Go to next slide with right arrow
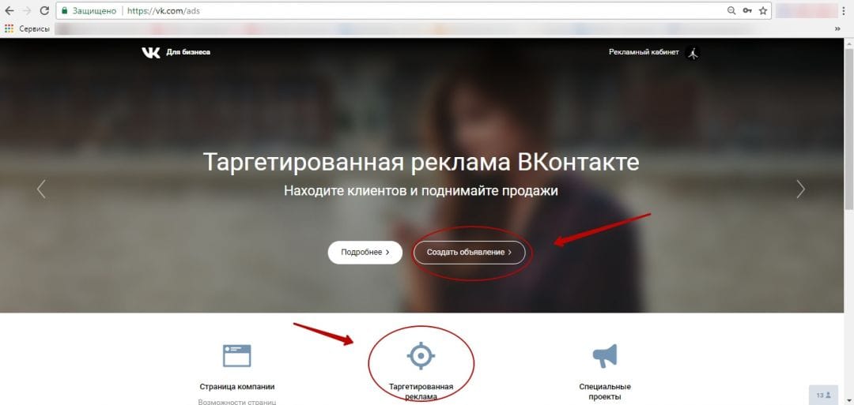Image resolution: width=854 pixels, height=405 pixels. click(800, 189)
